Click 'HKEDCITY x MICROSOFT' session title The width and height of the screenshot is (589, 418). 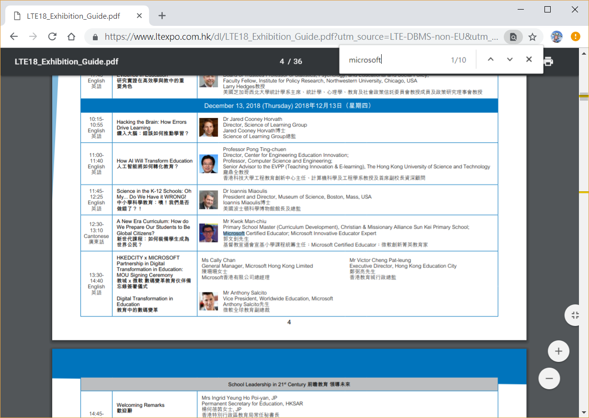(150, 267)
